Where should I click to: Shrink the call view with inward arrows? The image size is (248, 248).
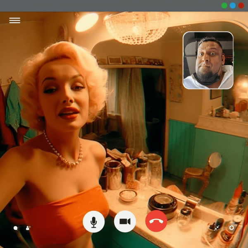217,228
